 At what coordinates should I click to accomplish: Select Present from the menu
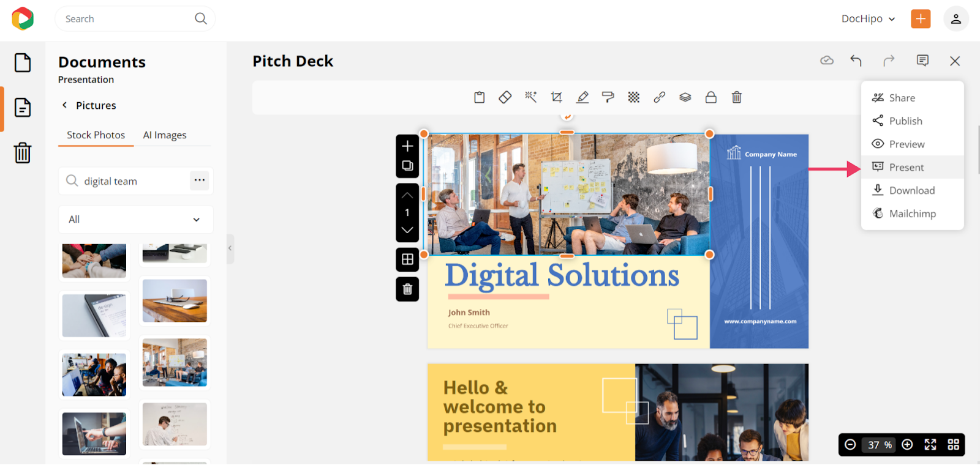906,168
